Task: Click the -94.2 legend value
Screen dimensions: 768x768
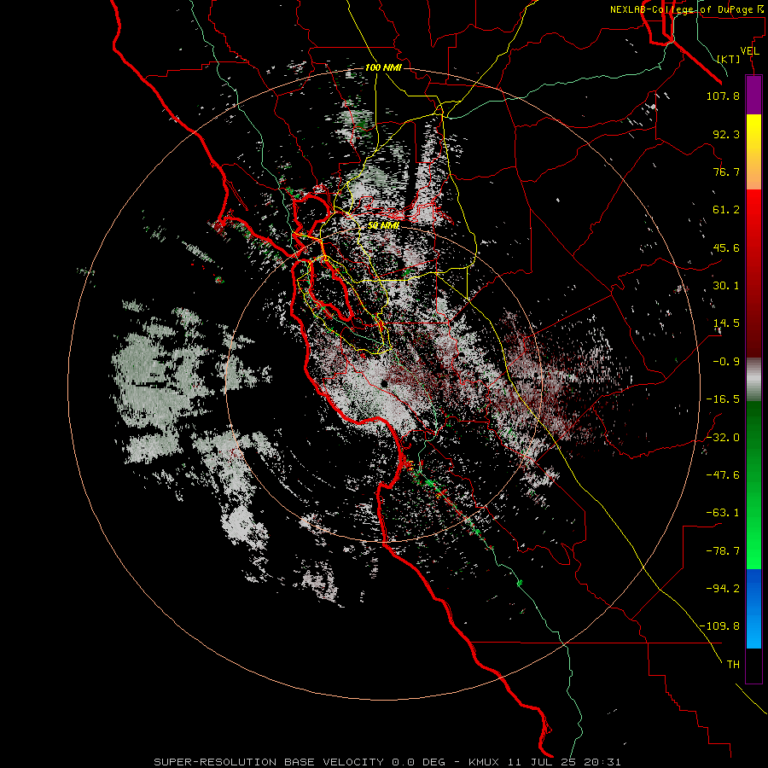Action: click(723, 588)
